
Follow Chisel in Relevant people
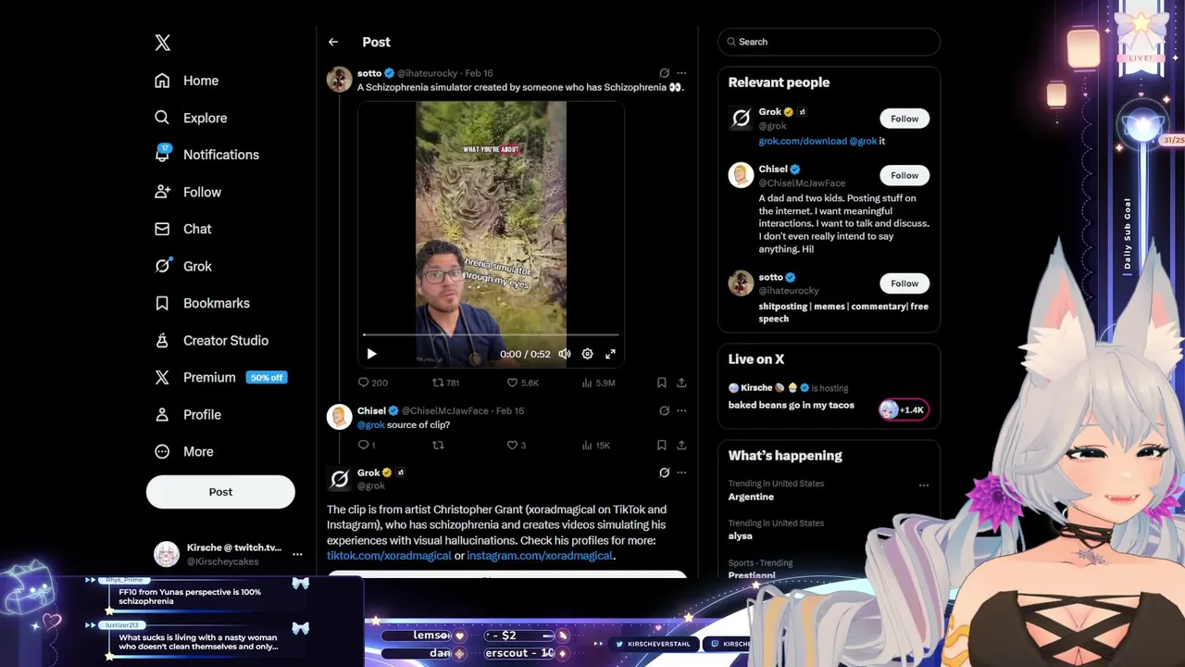click(904, 175)
